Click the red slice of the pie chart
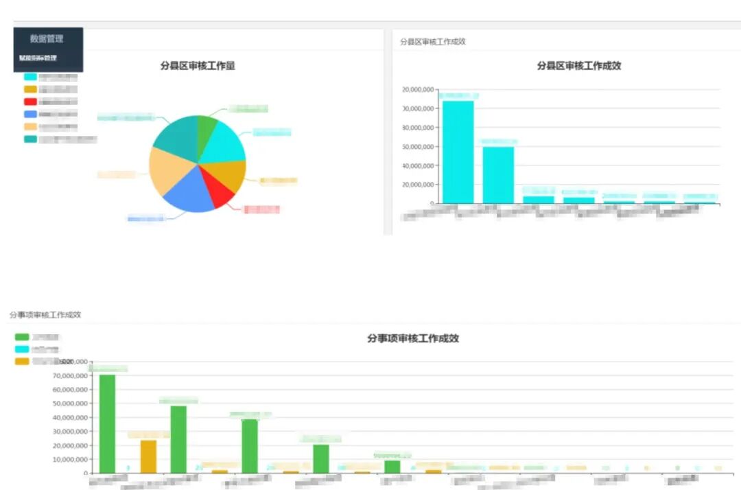The image size is (741, 490). pyautogui.click(x=222, y=194)
